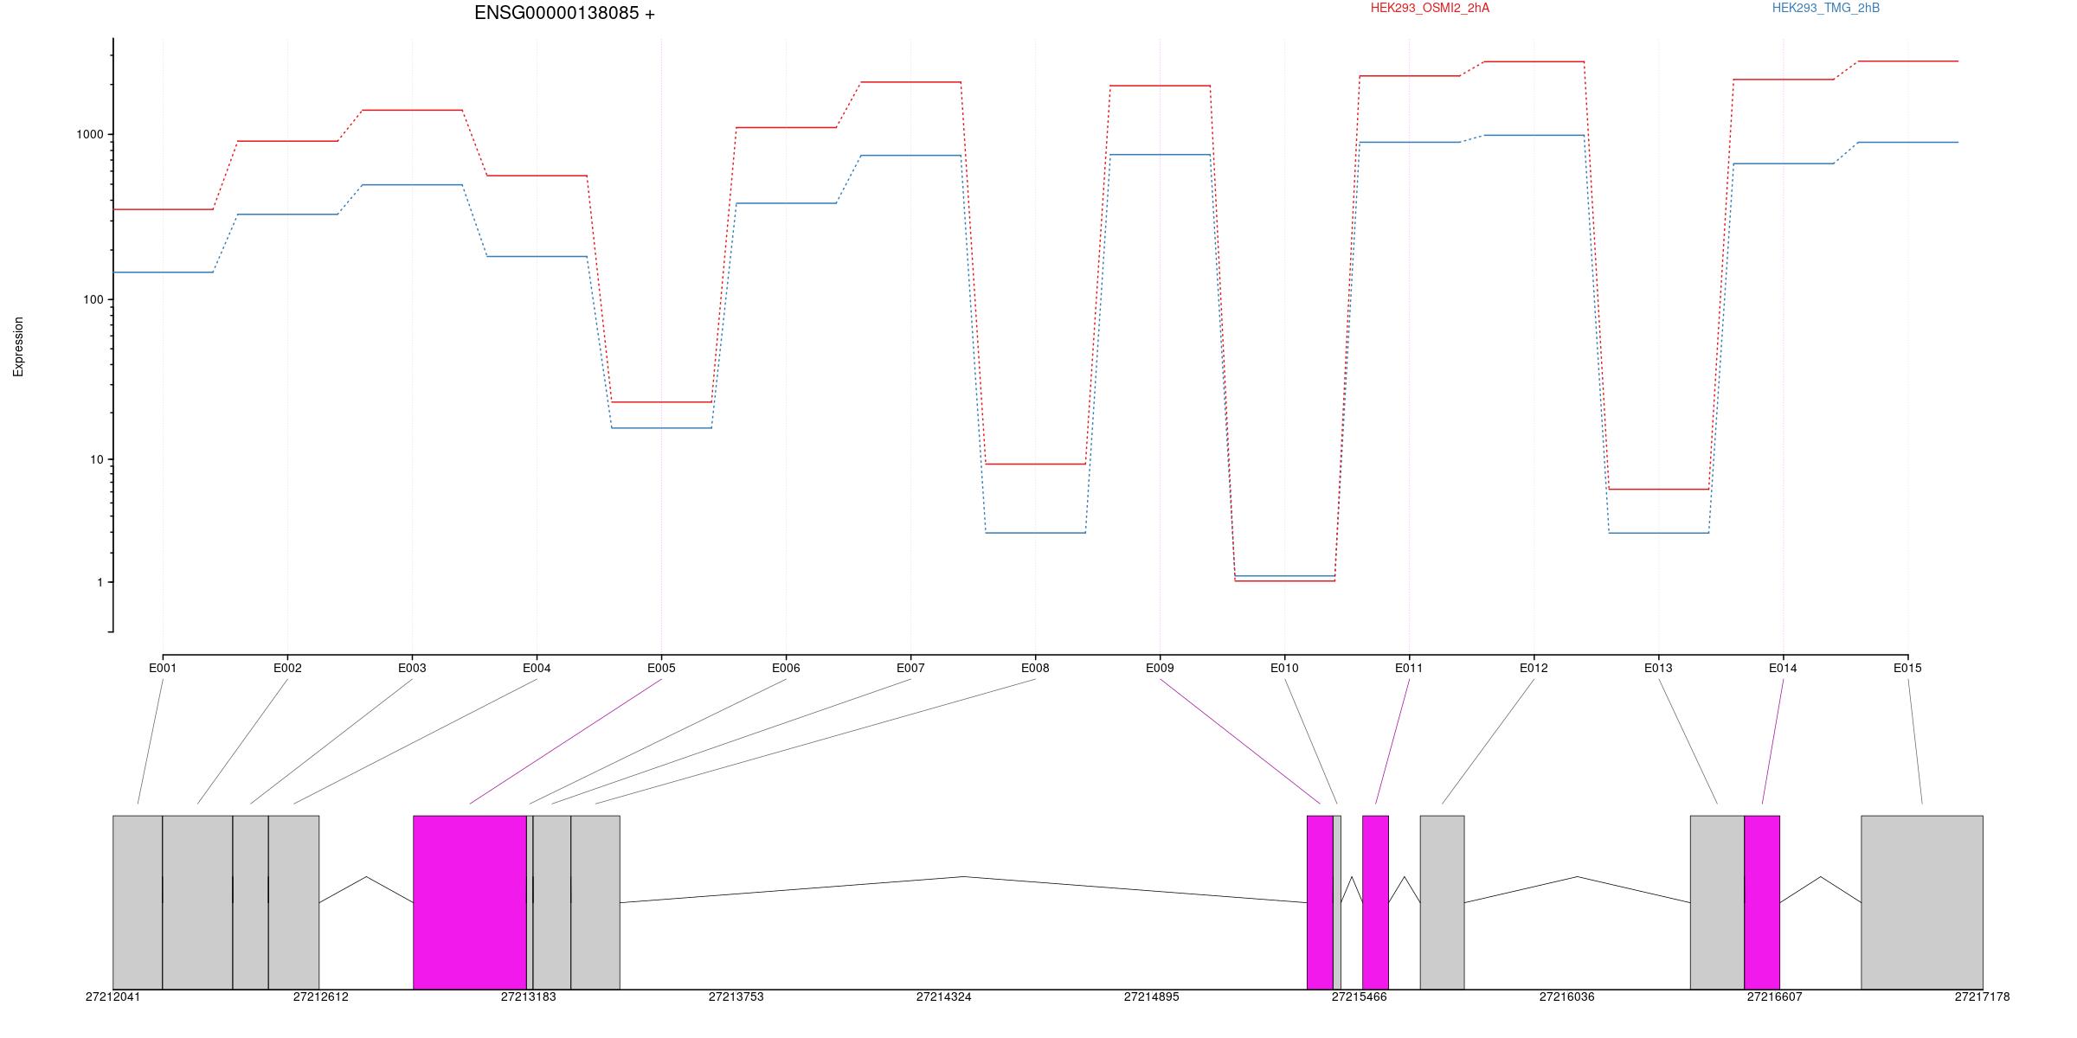Click genomic coordinate 27214324

[943, 996]
